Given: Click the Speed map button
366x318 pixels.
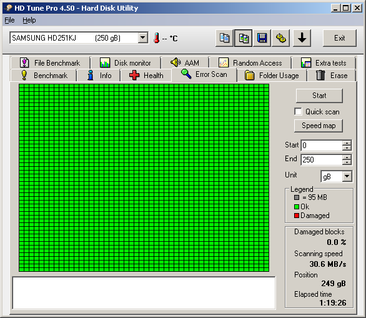Looking at the screenshot, I should click(319, 126).
